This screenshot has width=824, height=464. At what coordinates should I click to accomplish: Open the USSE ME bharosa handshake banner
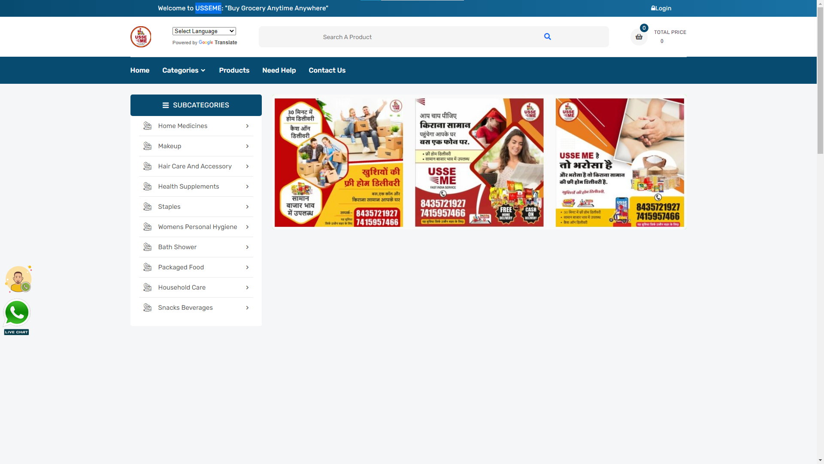[620, 162]
